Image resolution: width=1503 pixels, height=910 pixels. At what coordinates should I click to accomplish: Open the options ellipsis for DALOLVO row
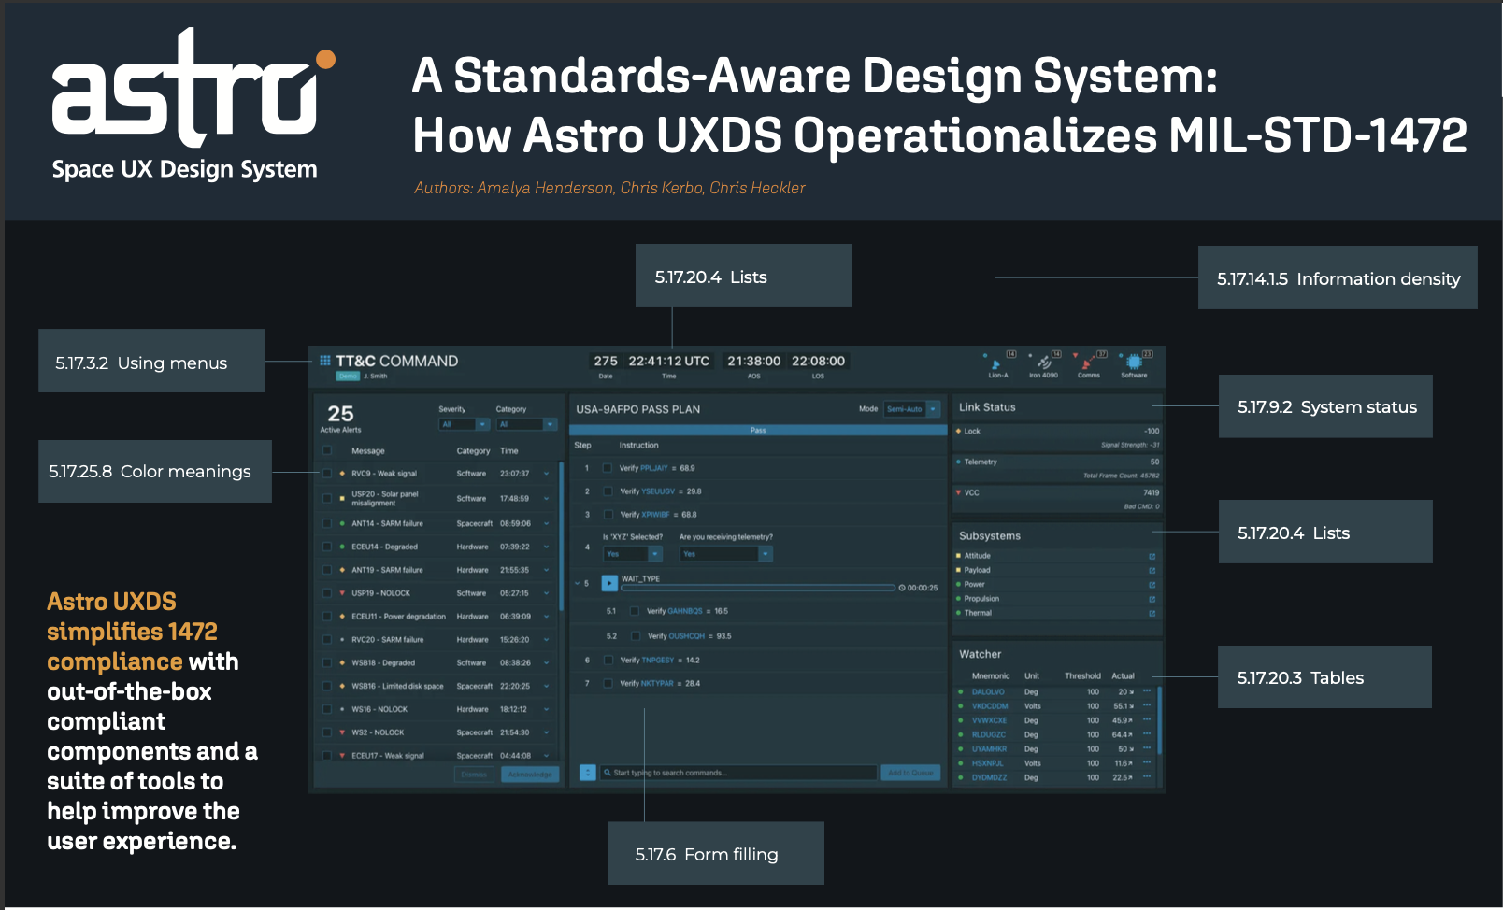1147,692
